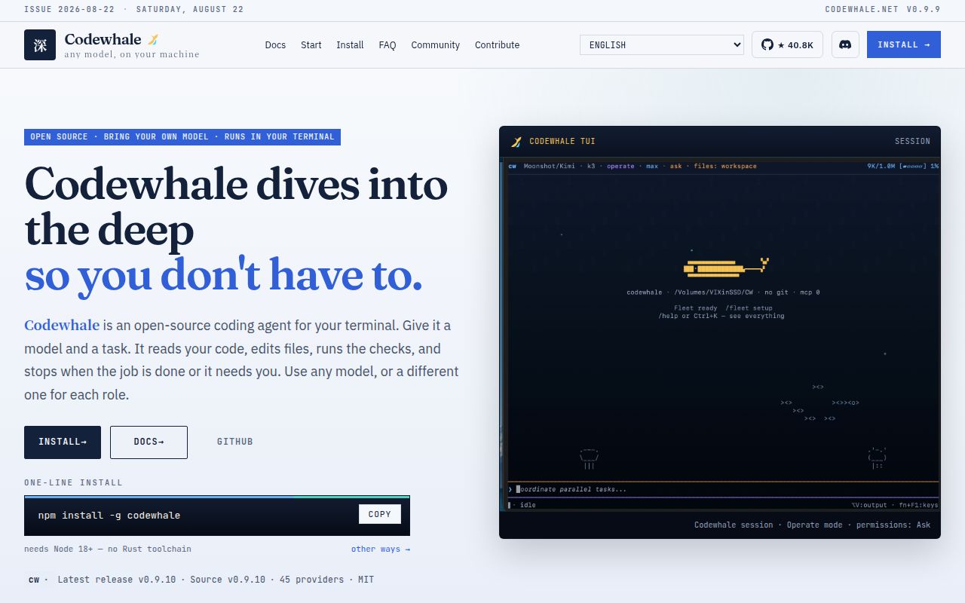Click the 'ISSUE 2026-08-22' top label

click(x=70, y=10)
